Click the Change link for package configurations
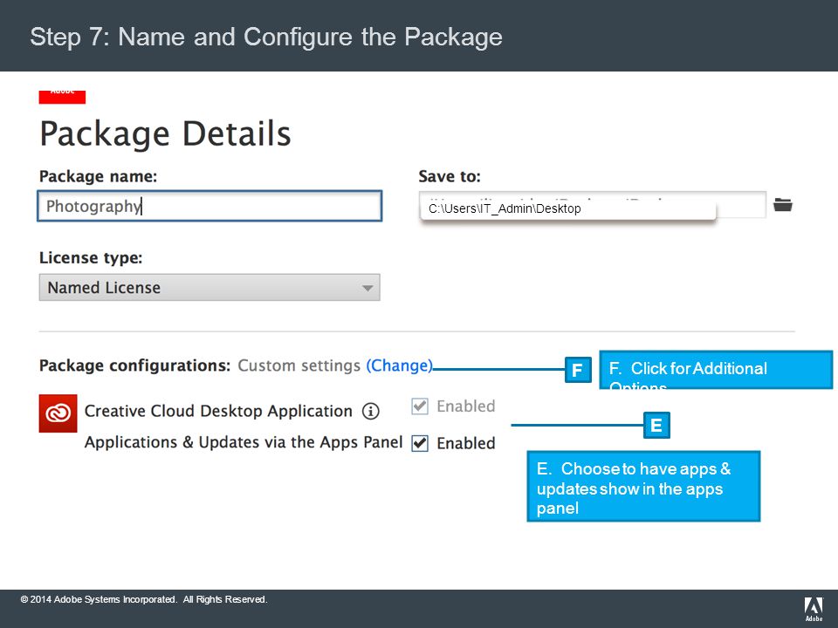This screenshot has width=838, height=628. click(399, 365)
